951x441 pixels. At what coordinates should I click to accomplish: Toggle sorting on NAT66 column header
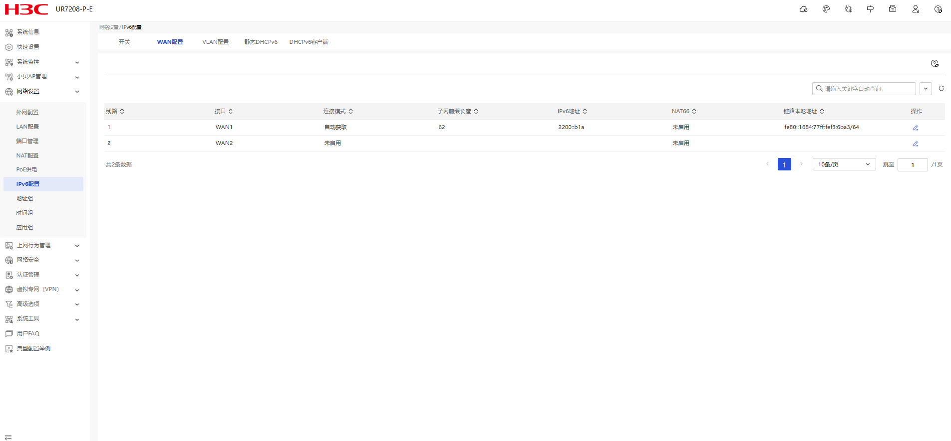(694, 111)
